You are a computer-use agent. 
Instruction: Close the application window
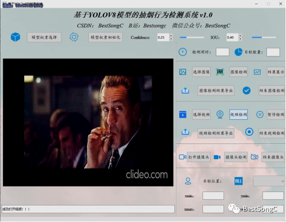[280, 4]
